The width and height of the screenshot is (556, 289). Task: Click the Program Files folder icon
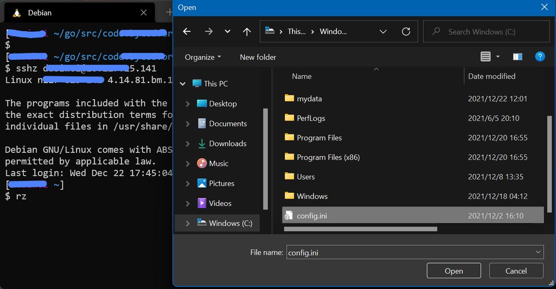tap(289, 137)
